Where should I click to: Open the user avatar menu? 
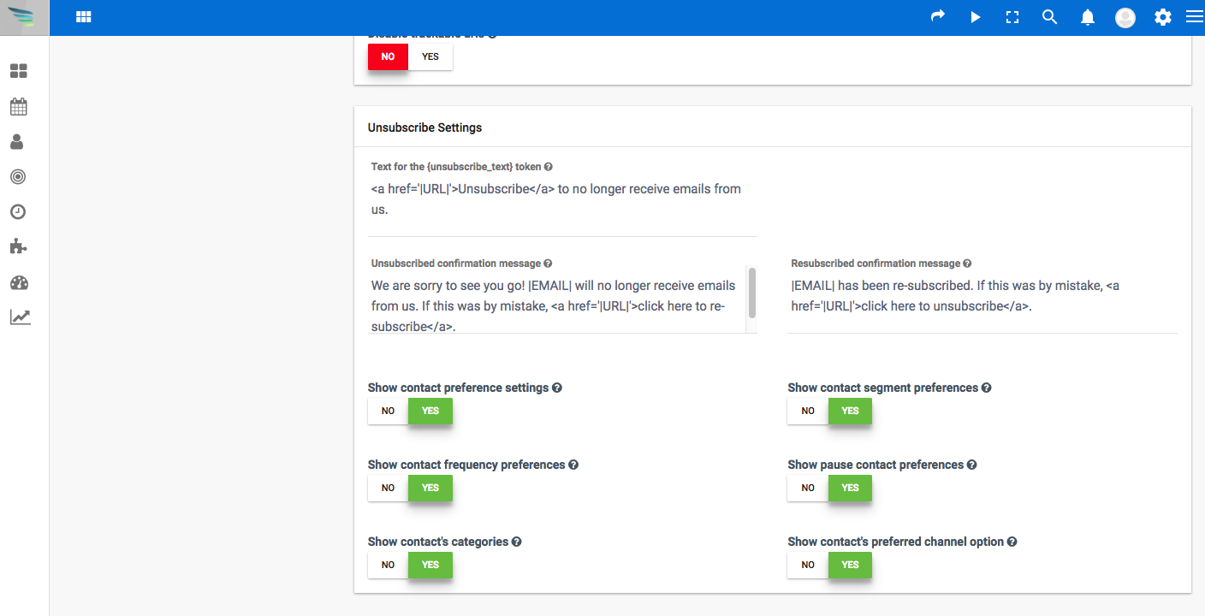1125,17
